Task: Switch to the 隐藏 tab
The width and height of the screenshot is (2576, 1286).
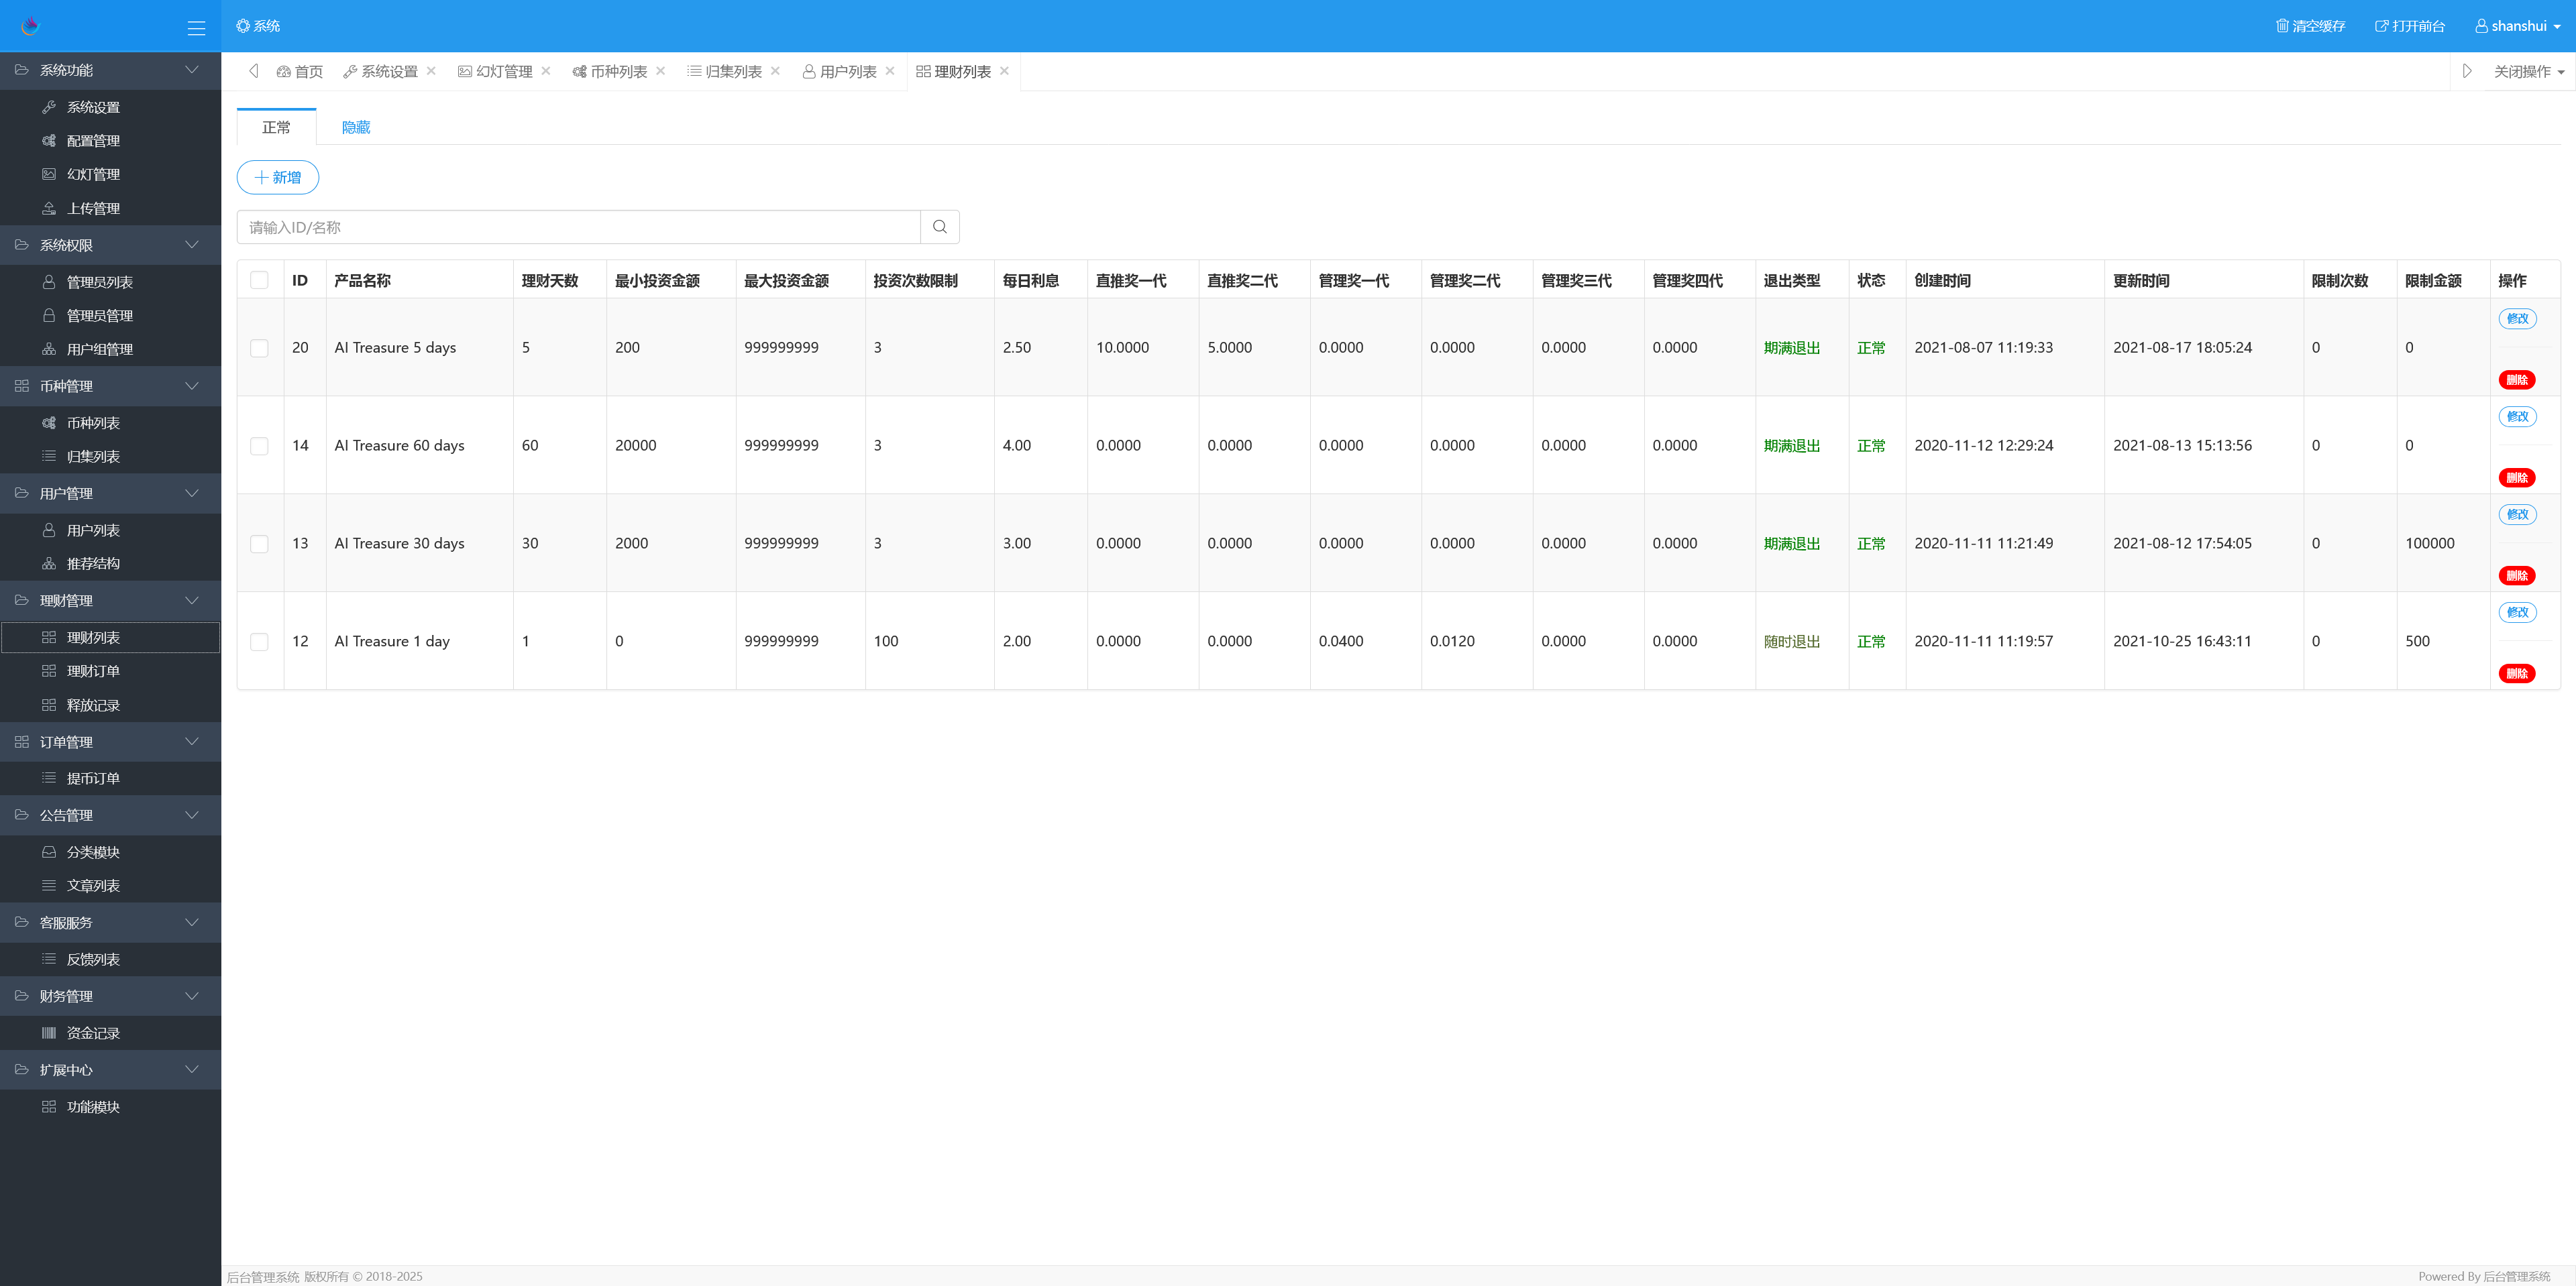Action: (356, 127)
